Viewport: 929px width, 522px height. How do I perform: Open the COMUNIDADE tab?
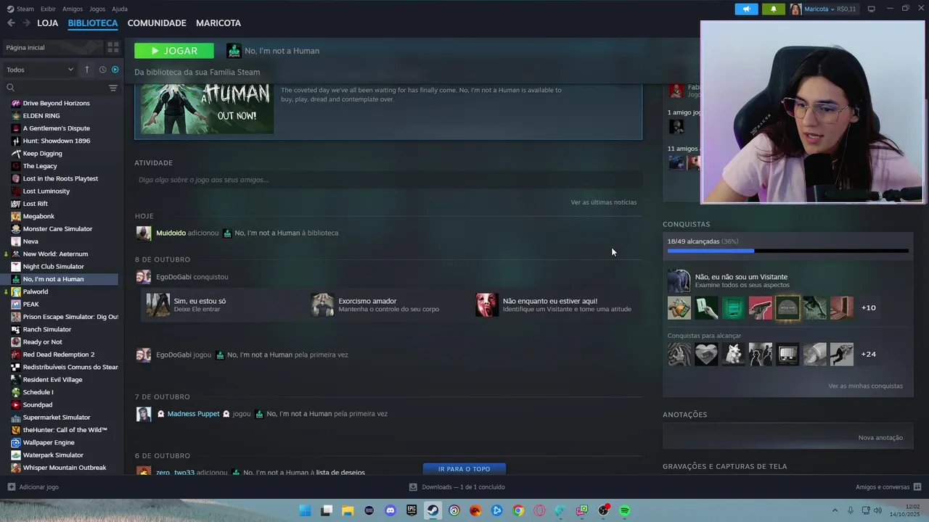[x=157, y=23]
